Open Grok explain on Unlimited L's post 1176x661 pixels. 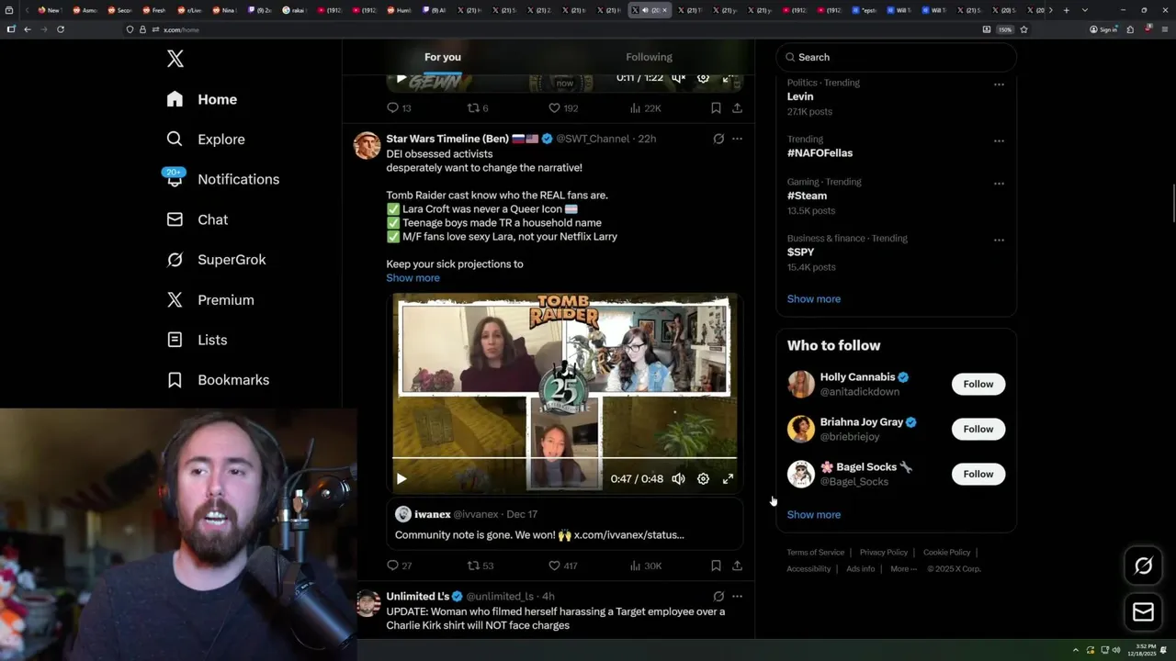pyautogui.click(x=718, y=596)
